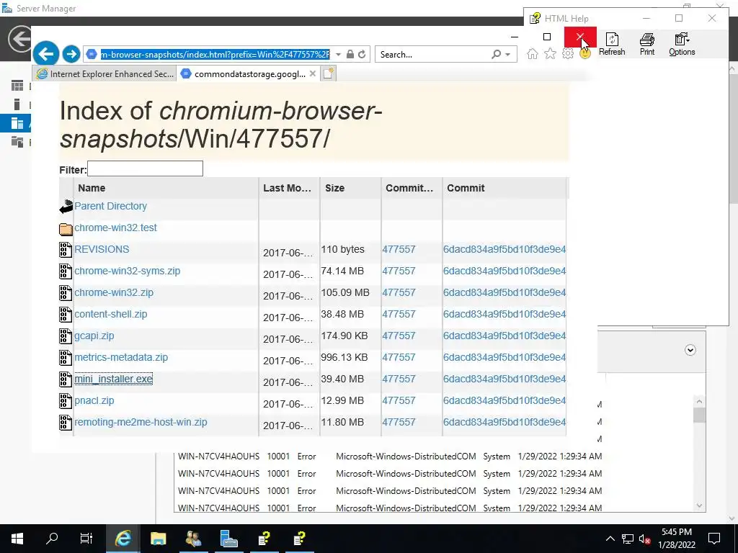Image resolution: width=738 pixels, height=553 pixels.
Task: Click the feedback smiley icon
Action: tap(585, 54)
